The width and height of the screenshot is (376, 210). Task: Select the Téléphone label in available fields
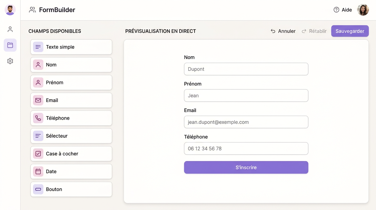click(58, 118)
